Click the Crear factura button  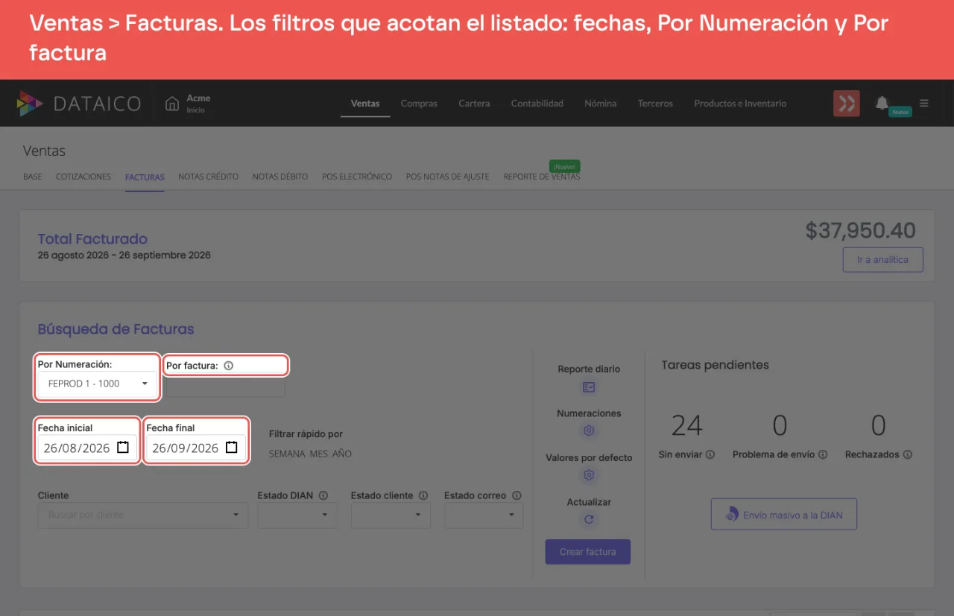(x=588, y=552)
